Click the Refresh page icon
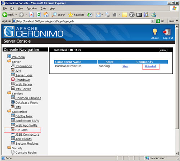Image resolution: width=180 pixels, height=161 pixels. (x=39, y=15)
